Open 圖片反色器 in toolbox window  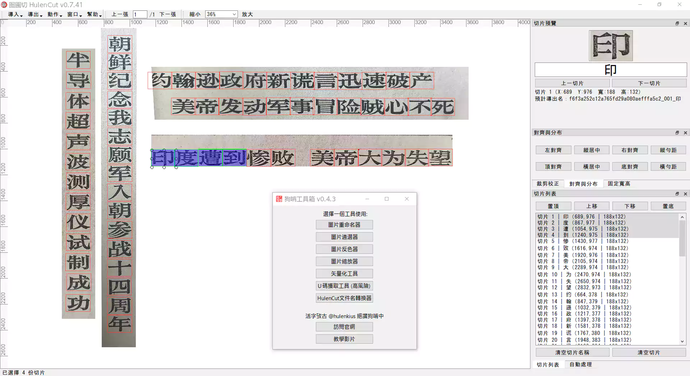(x=344, y=249)
